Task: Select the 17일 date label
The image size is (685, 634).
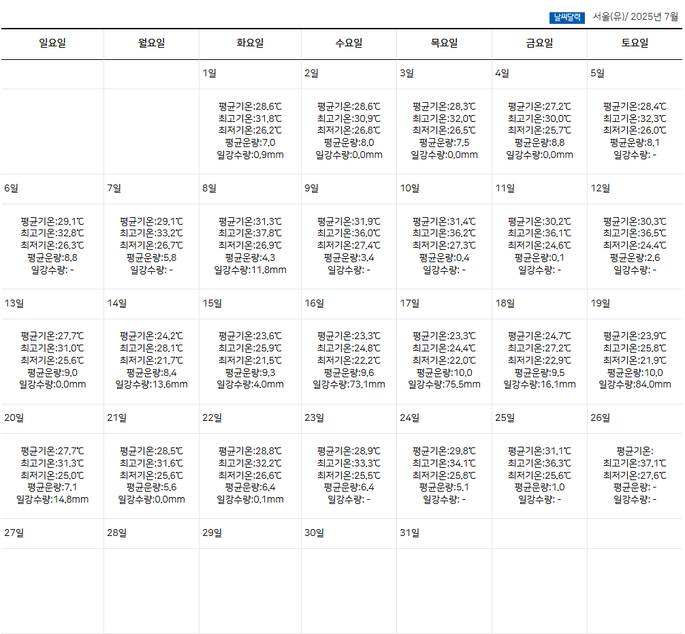Action: coord(409,303)
